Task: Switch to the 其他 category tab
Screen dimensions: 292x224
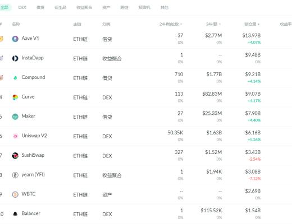Action: pos(165,7)
